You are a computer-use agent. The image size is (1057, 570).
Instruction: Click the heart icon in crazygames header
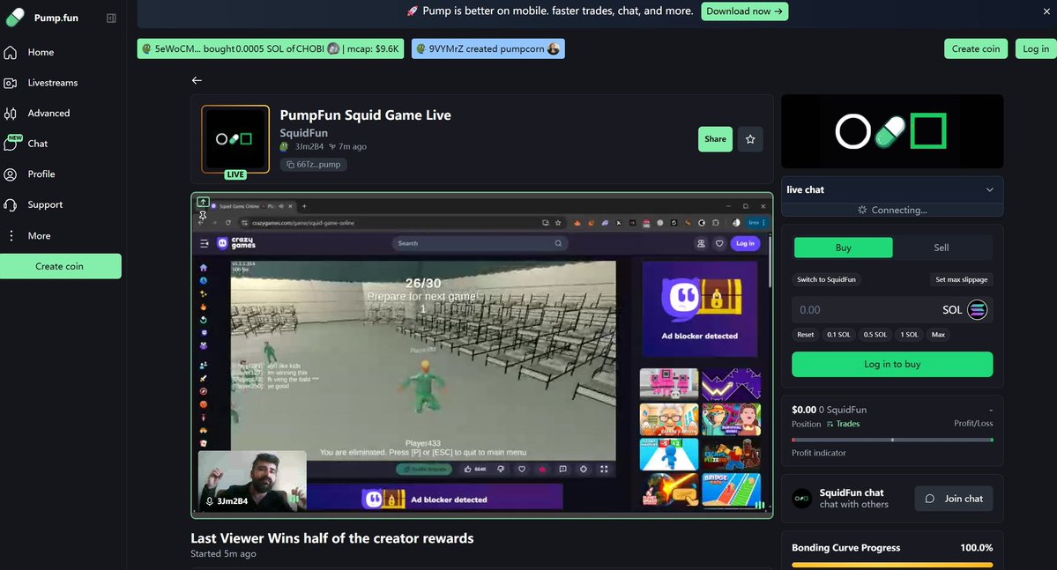point(719,243)
